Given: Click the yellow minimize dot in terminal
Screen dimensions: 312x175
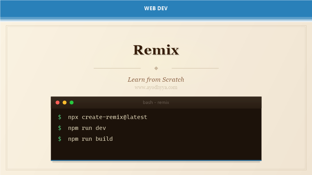Looking at the screenshot, I should [x=64, y=102].
